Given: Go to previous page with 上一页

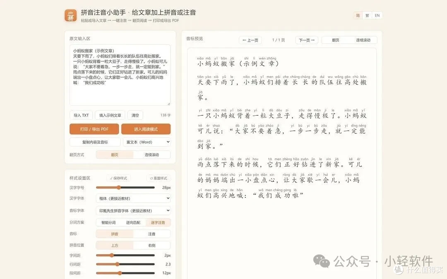Looking at the screenshot, I should (250, 40).
